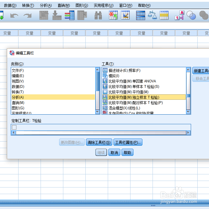Click the Value Labels toolbar icon
Screen dimensions: 209x209
pyautogui.click(x=179, y=15)
